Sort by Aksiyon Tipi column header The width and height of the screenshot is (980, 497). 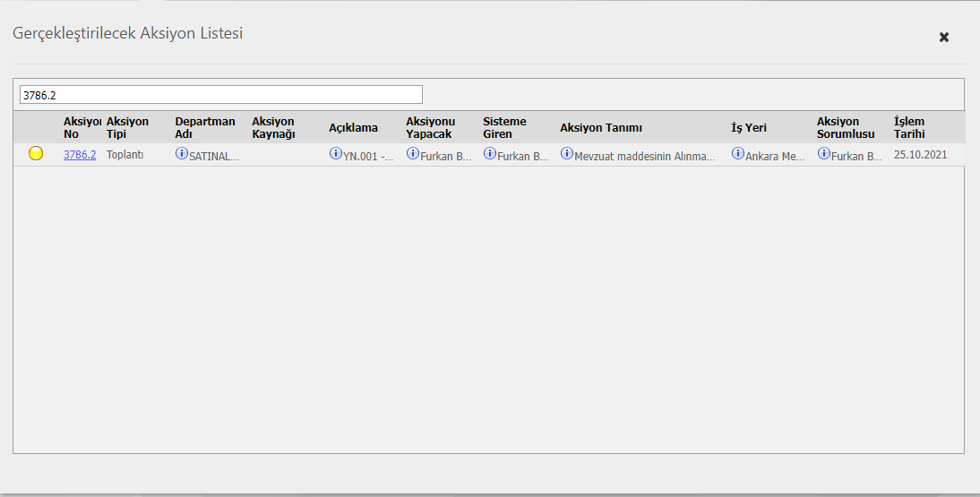(x=127, y=127)
